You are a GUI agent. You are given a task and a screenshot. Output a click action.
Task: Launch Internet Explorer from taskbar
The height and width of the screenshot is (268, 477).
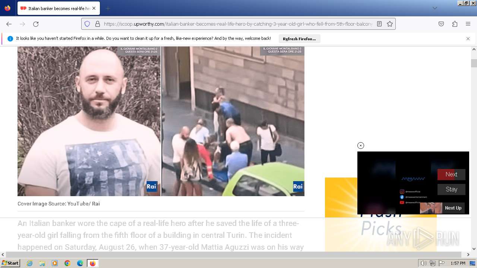pyautogui.click(x=29, y=263)
